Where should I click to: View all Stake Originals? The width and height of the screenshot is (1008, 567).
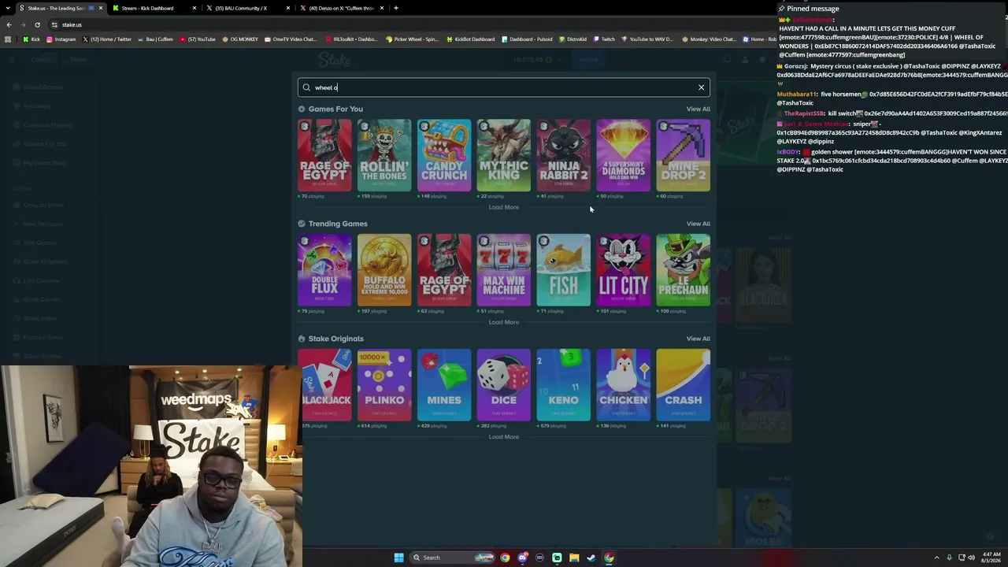pyautogui.click(x=698, y=339)
